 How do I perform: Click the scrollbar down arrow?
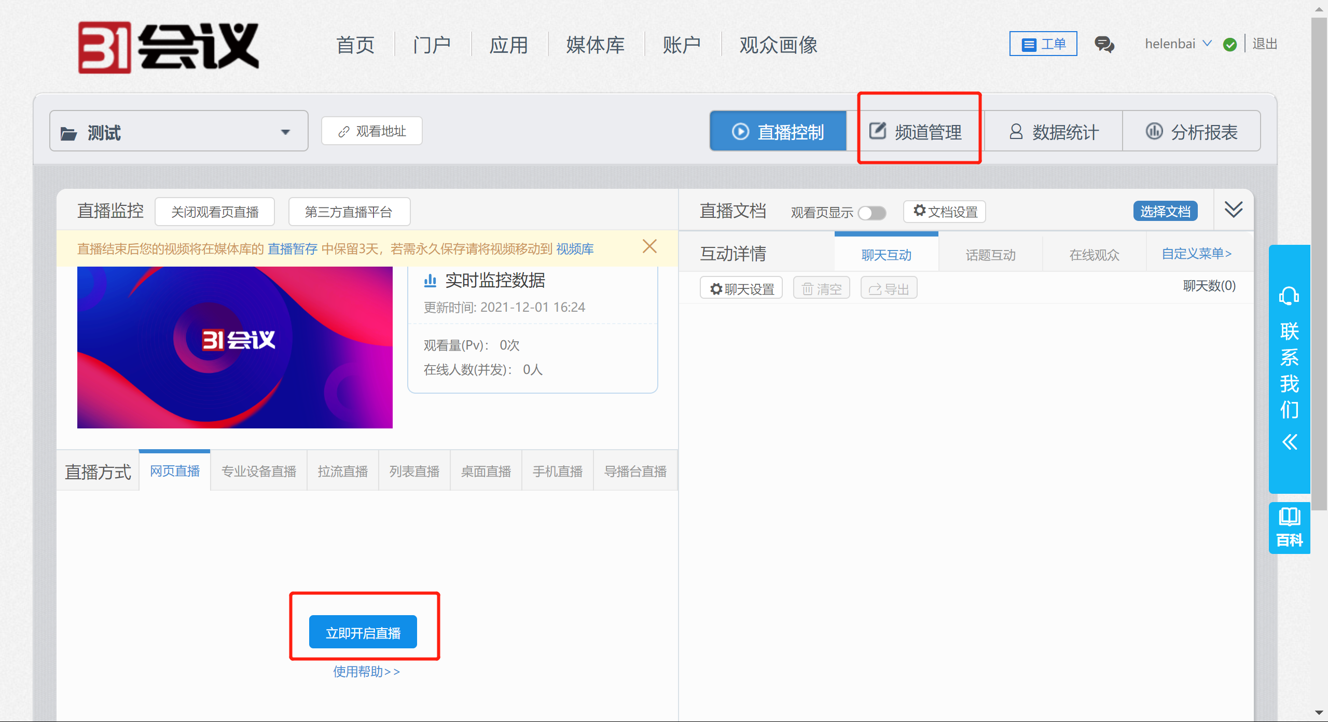(1319, 713)
